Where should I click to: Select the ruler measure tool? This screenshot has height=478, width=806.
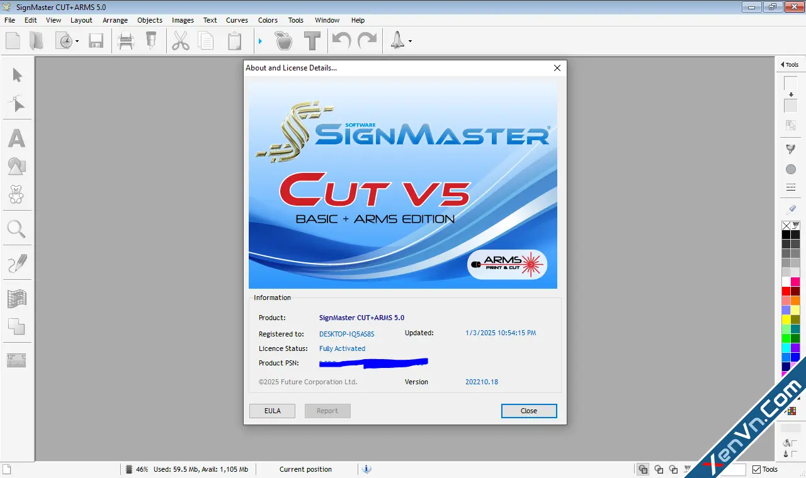coord(16,360)
